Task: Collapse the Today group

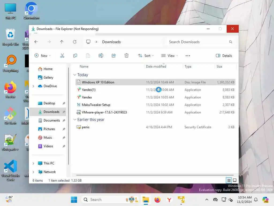Action: [x=75, y=75]
